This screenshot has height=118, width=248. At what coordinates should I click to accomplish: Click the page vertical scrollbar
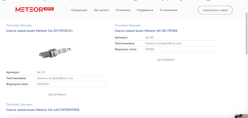tap(246, 33)
